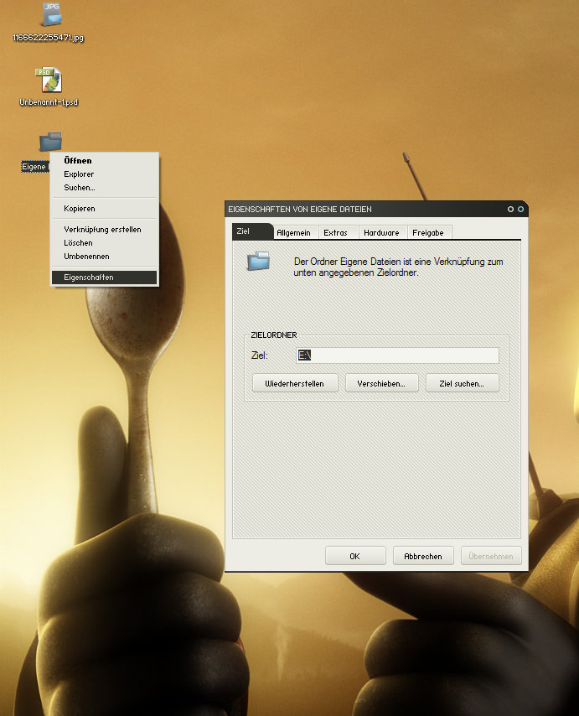Open the Hardware tab
Viewport: 579px width, 716px height.
[381, 233]
